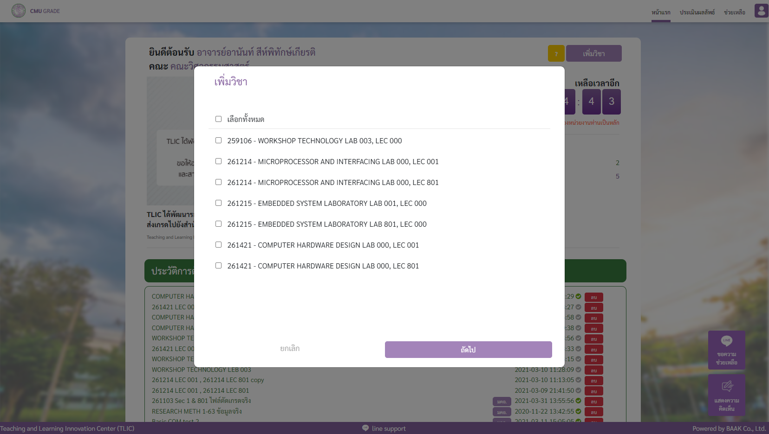Click green check icon at 2020-11-22 13:42:55

(x=579, y=411)
